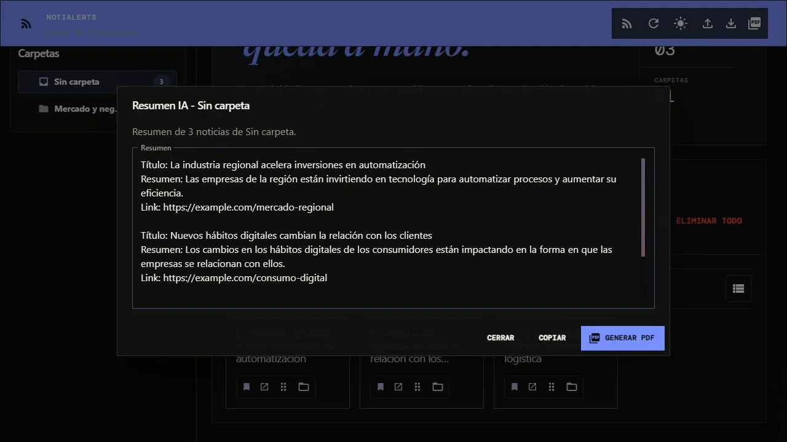Click the 'Resumen IA - Sin carpeta' heading
Viewport: 787px width, 442px height.
pyautogui.click(x=191, y=106)
